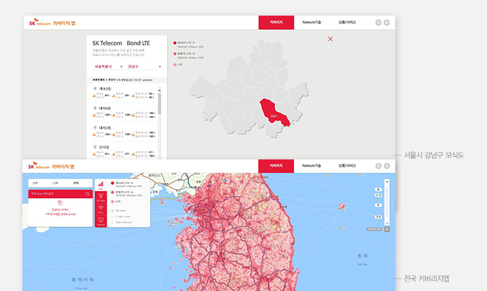This screenshot has height=291, width=487.
Task: Select the 대치2동 row location pin
Action: pos(95,128)
